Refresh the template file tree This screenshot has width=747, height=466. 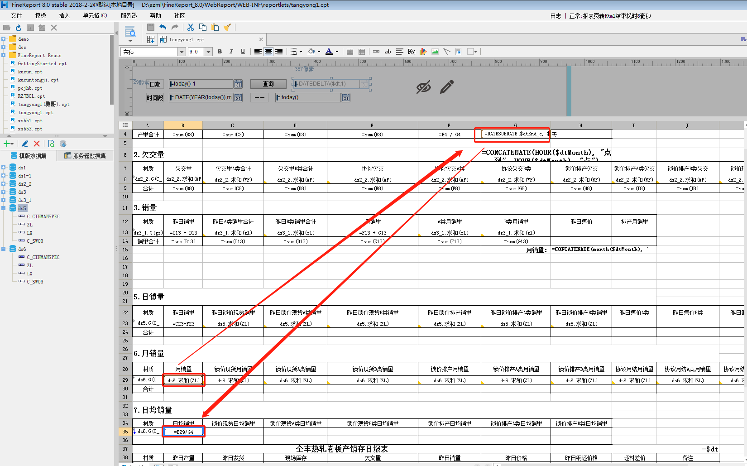(x=19, y=28)
